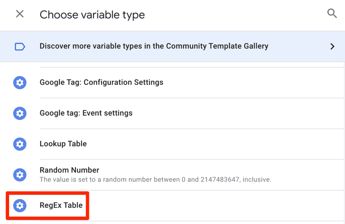
Task: Select the gear icon for Google tag: Event settings
Action: (x=20, y=113)
